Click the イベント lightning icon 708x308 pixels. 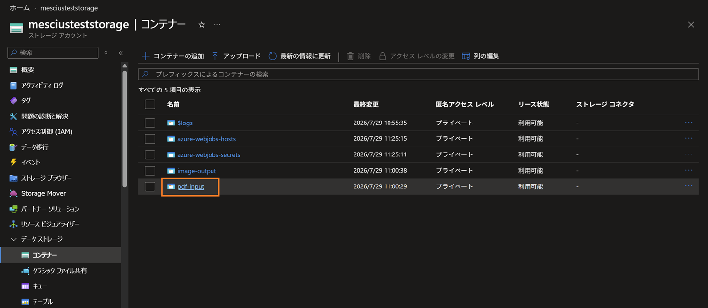tap(13, 162)
